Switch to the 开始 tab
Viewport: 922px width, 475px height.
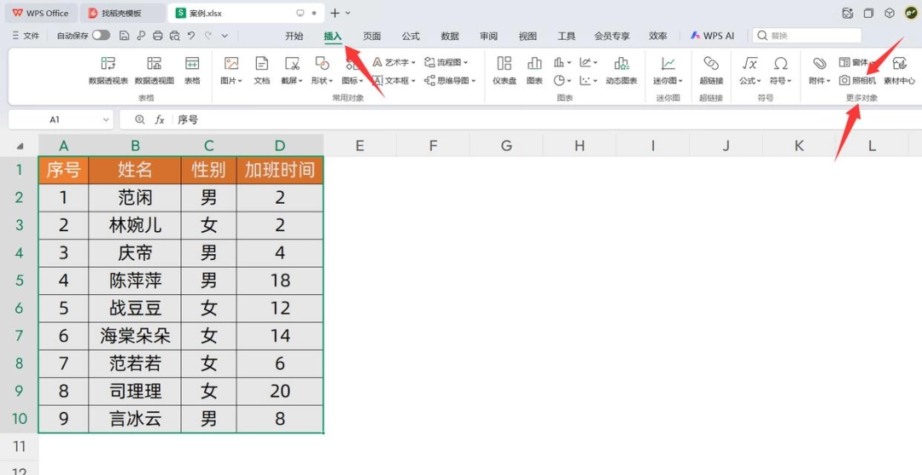294,36
